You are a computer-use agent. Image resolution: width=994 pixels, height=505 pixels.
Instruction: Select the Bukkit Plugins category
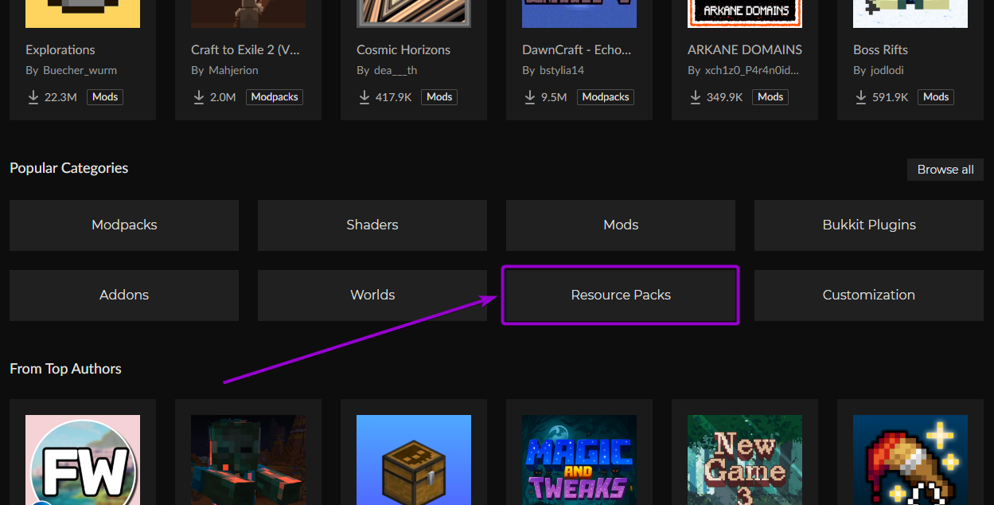(868, 225)
